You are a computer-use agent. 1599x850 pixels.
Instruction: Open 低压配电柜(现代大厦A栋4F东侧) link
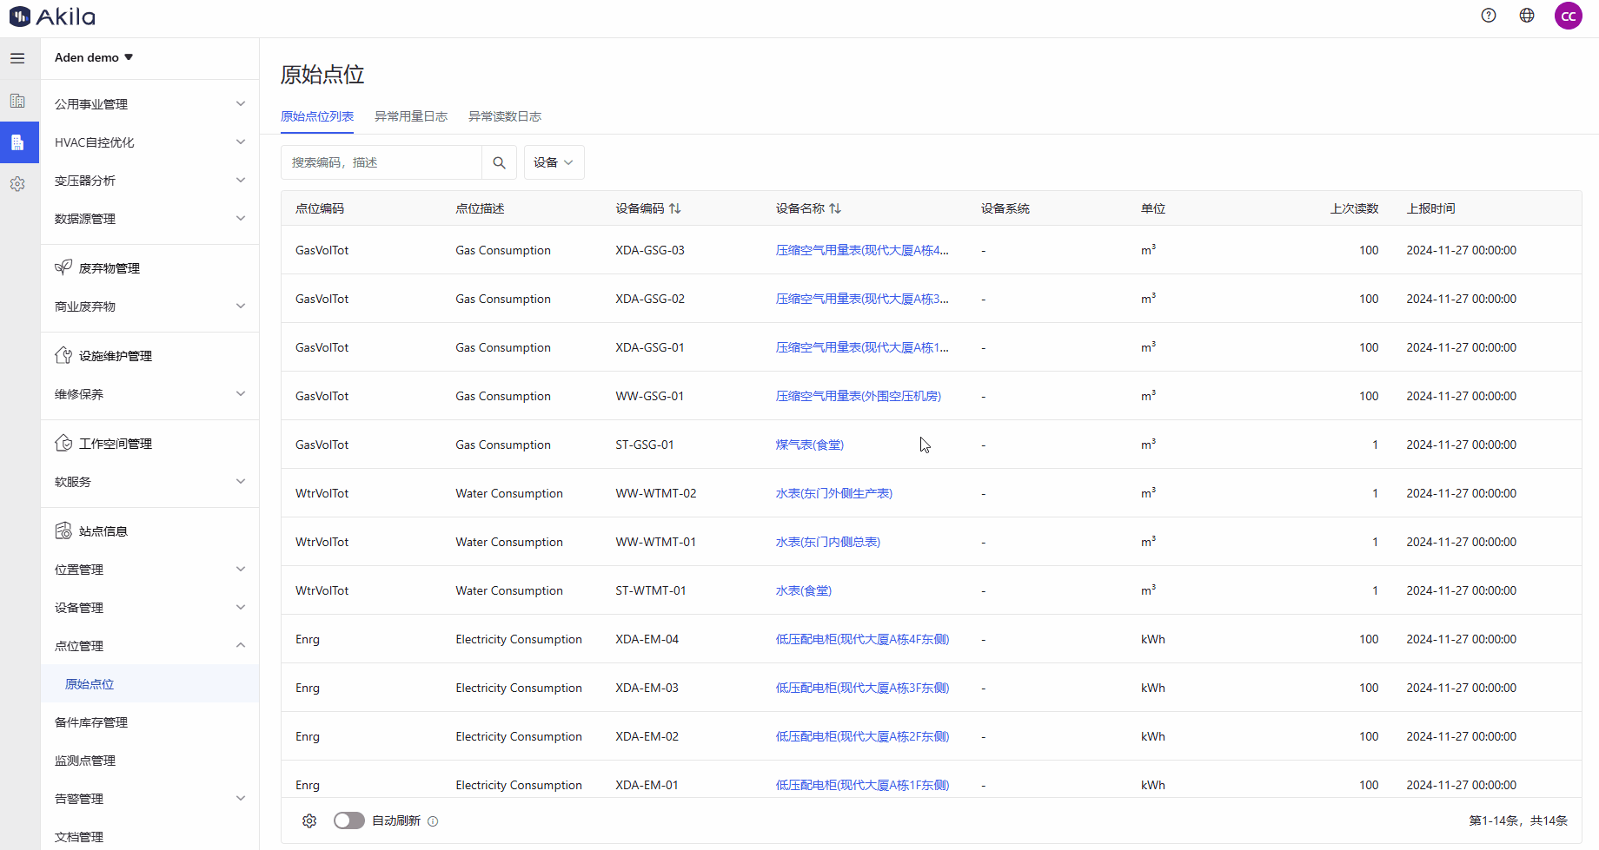click(862, 639)
